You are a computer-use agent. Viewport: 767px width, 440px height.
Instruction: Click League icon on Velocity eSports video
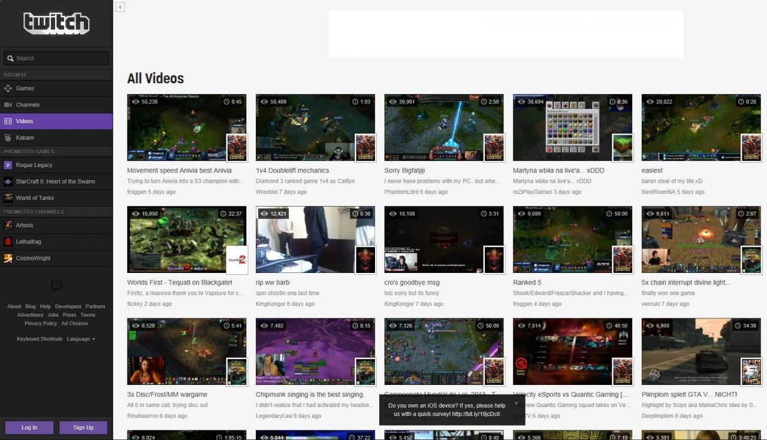click(x=623, y=371)
